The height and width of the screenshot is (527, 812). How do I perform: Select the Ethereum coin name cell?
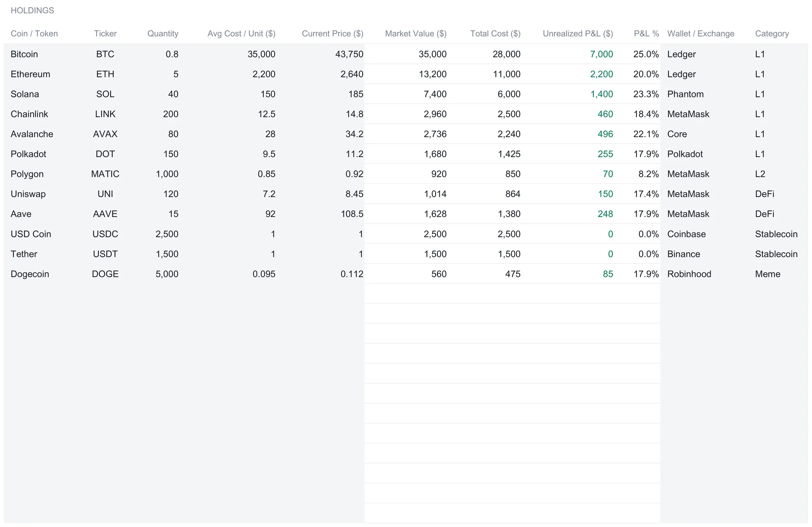(x=30, y=74)
